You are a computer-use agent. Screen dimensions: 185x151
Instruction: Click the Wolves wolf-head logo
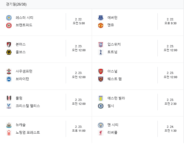9,52
